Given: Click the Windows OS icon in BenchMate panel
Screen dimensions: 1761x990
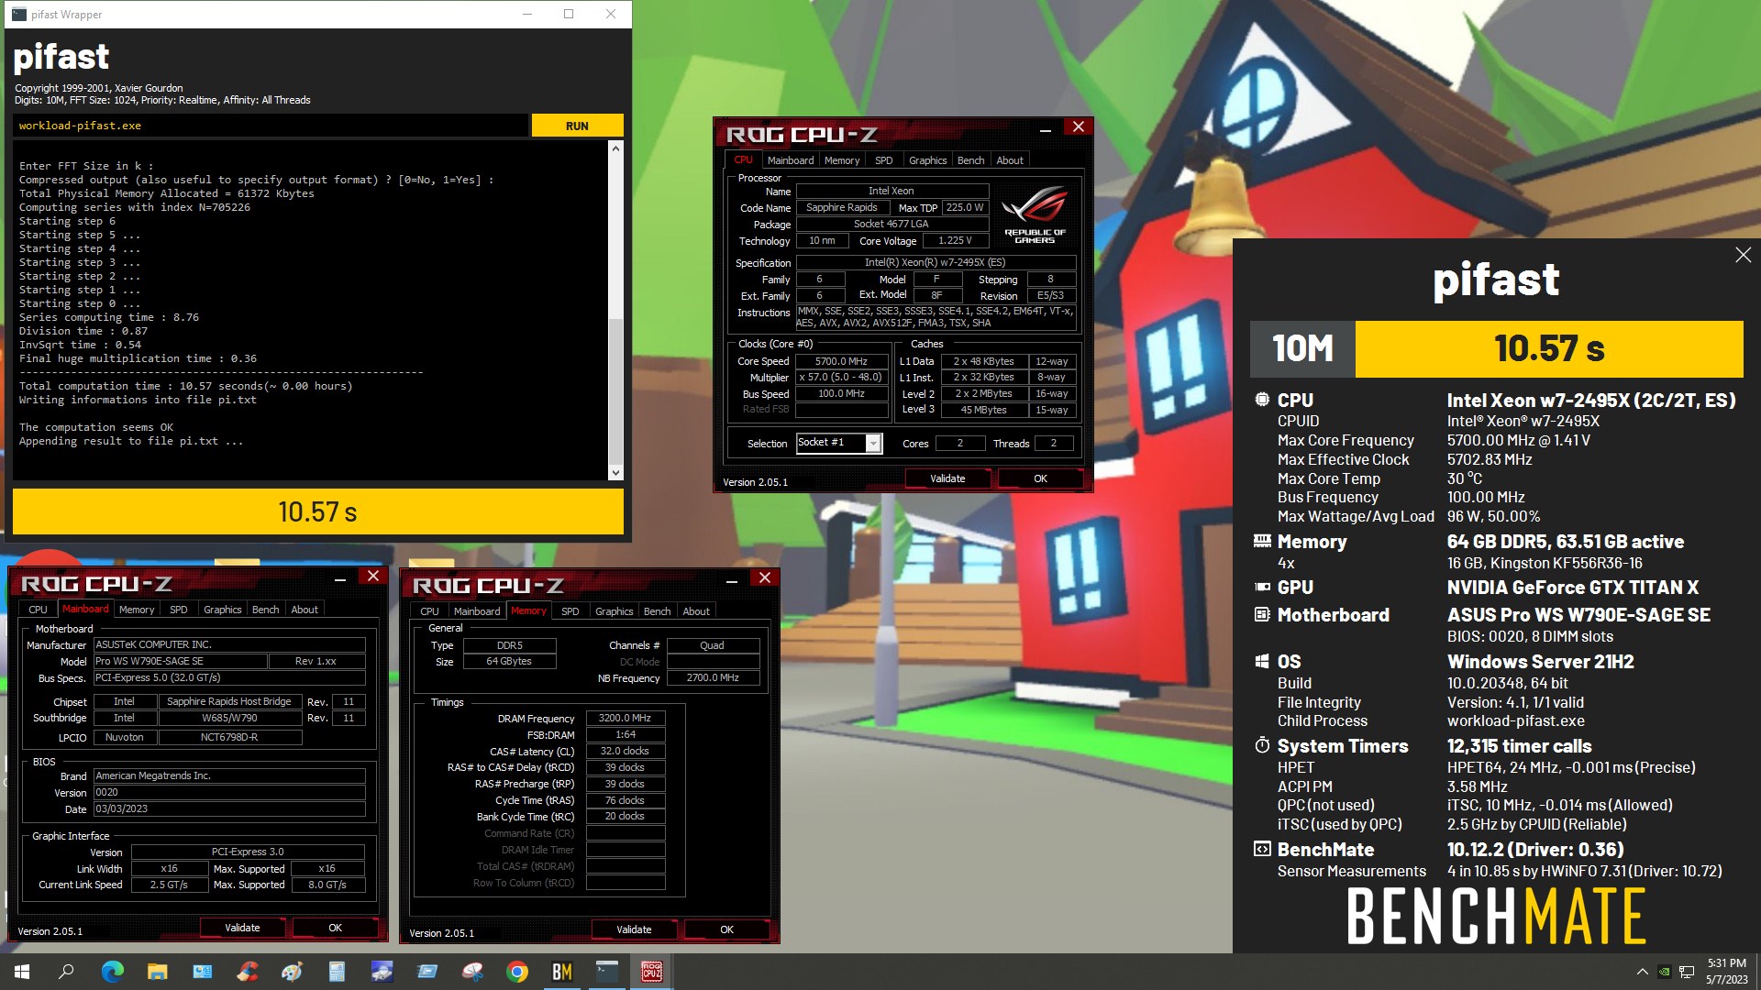Looking at the screenshot, I should 1262,661.
